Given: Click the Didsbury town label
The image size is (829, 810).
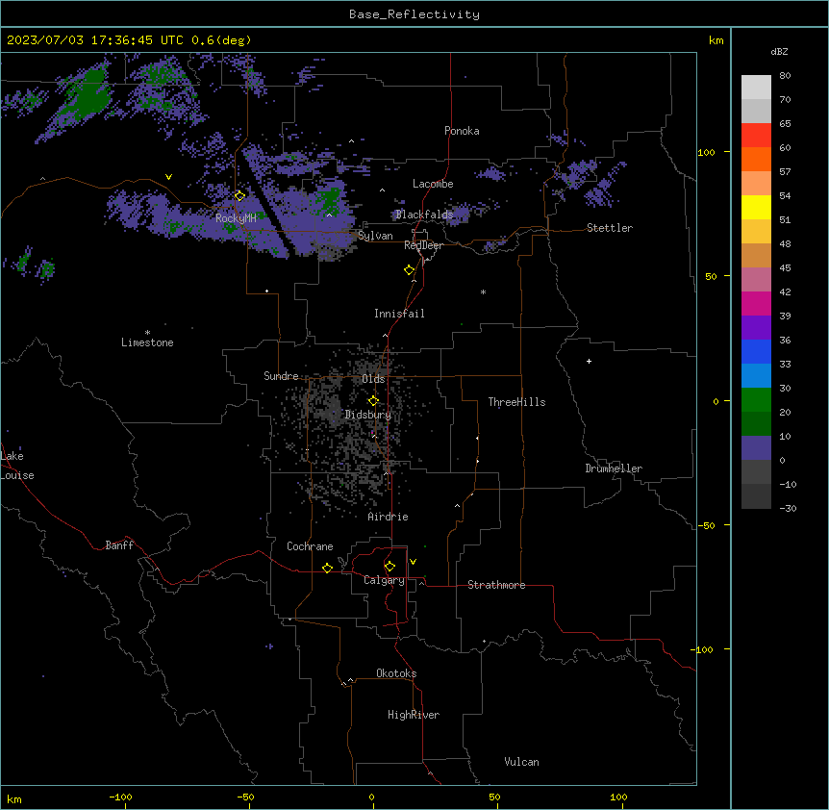Looking at the screenshot, I should 367,415.
